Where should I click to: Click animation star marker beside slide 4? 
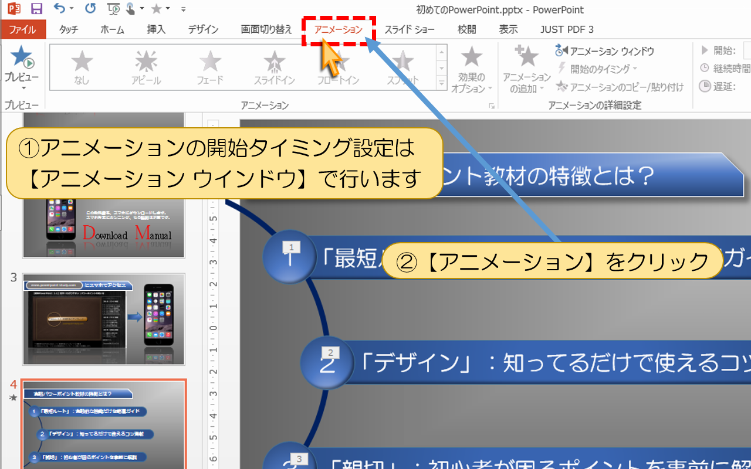[x=12, y=397]
